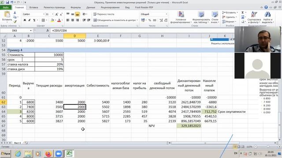The width and height of the screenshot is (282, 158).
Task: Click the zoom slider in status bar
Action: click(268, 147)
